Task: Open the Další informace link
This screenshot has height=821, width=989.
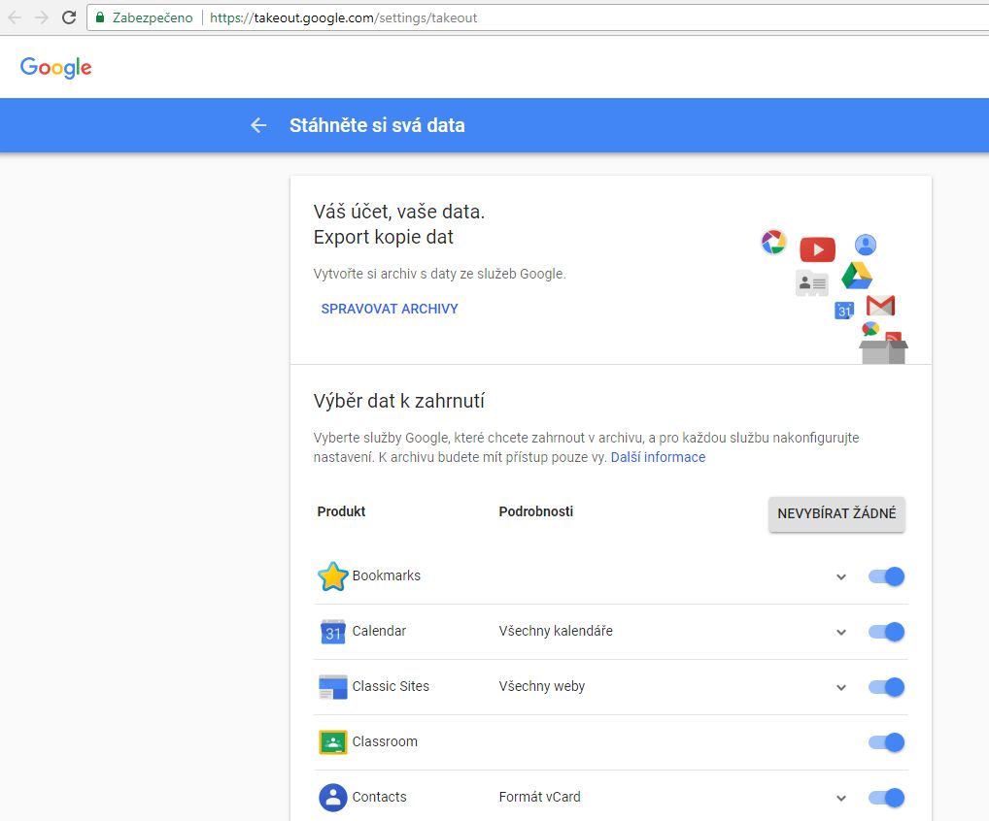Action: point(658,457)
